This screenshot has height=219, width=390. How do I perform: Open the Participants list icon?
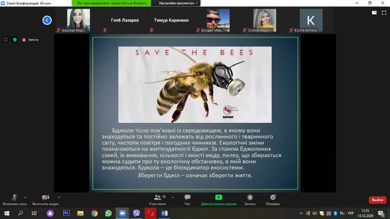[158, 197]
